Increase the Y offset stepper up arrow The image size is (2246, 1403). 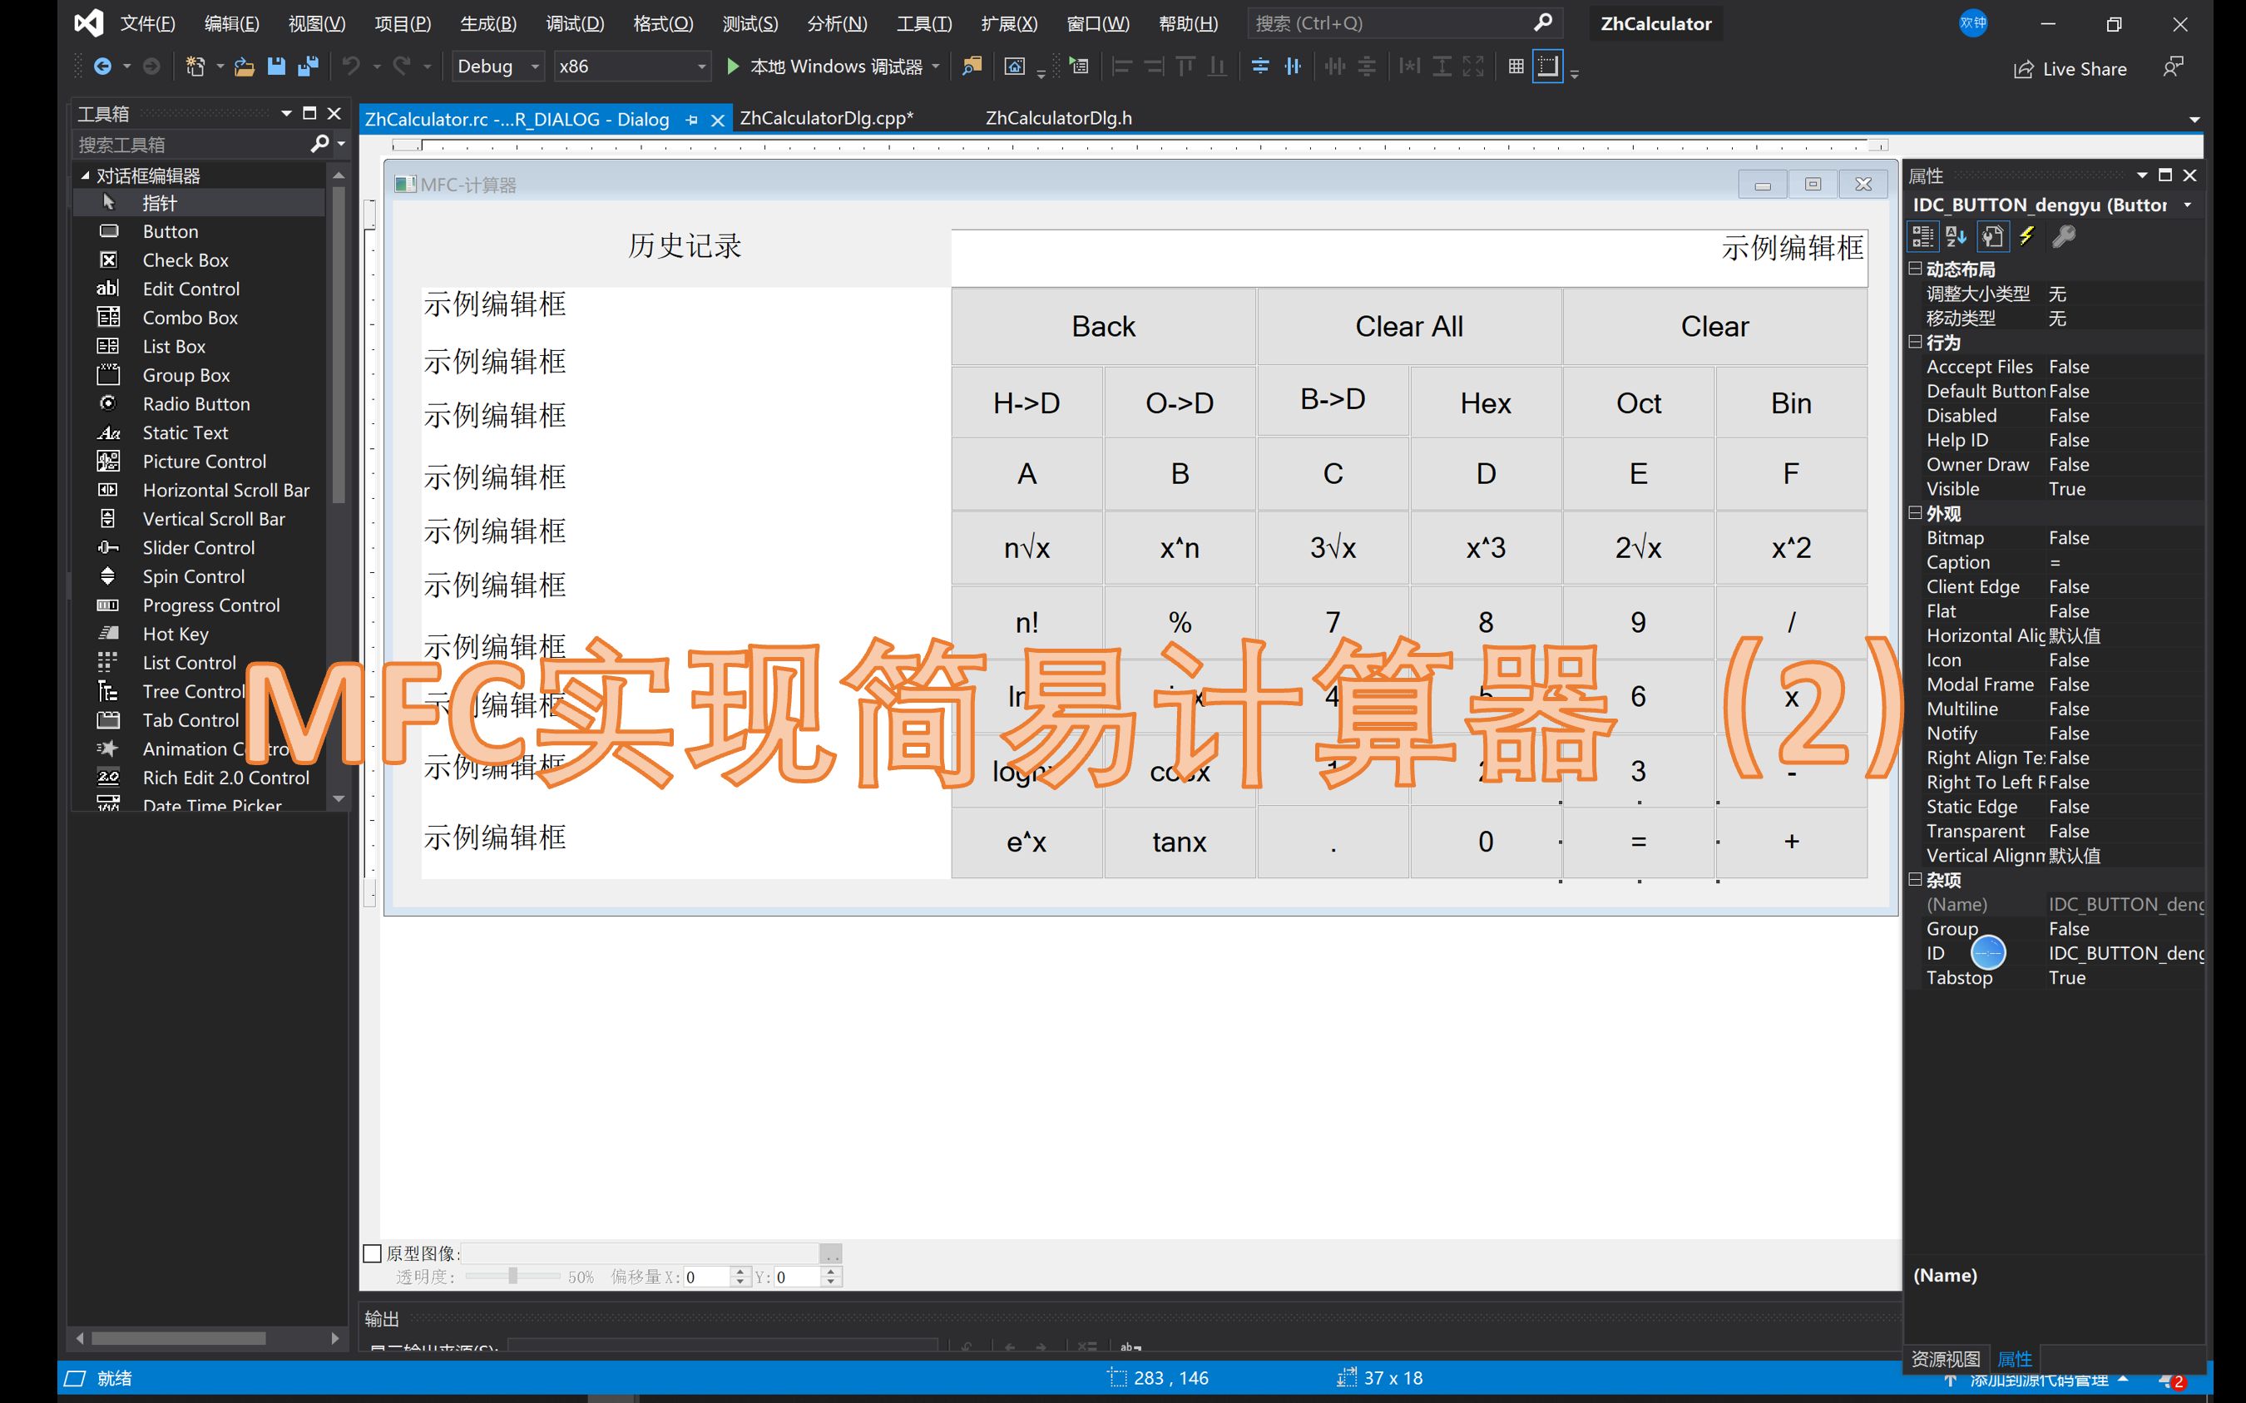click(832, 1272)
